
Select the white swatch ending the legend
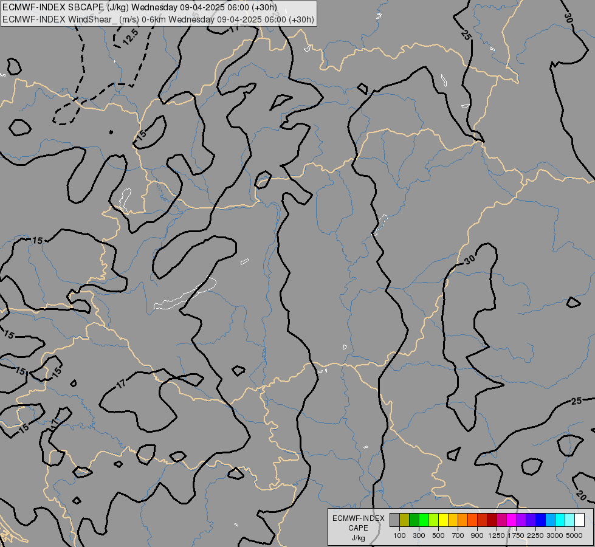coord(579,520)
